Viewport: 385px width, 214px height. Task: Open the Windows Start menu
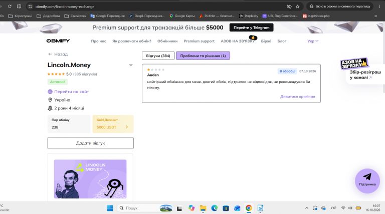click(x=110, y=208)
